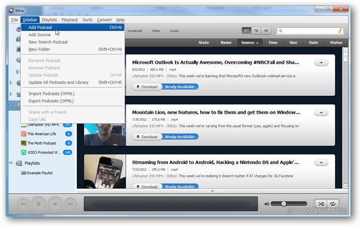Skip to next track
Screen dimensions: 361x227
coord(71,204)
